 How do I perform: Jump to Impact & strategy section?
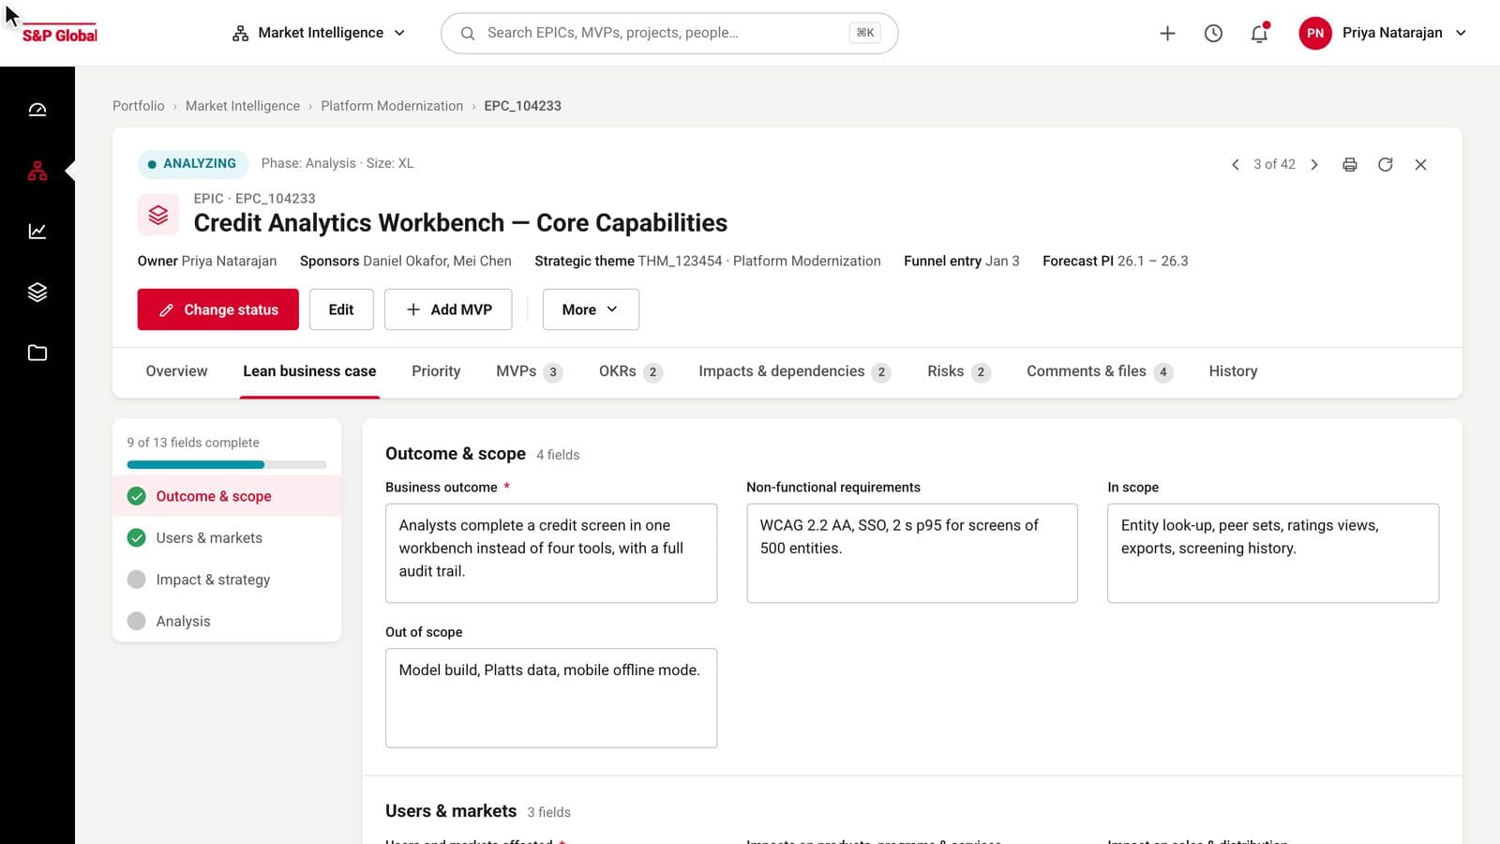227,580
